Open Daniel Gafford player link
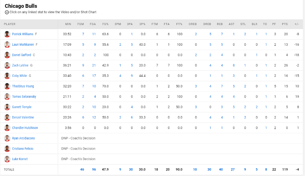 [x=21, y=55]
